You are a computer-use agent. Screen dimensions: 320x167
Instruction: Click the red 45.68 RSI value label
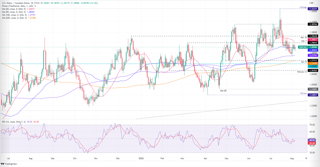click(x=312, y=143)
